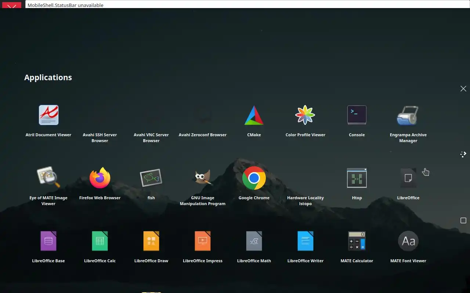Launch CMake application

(254, 115)
